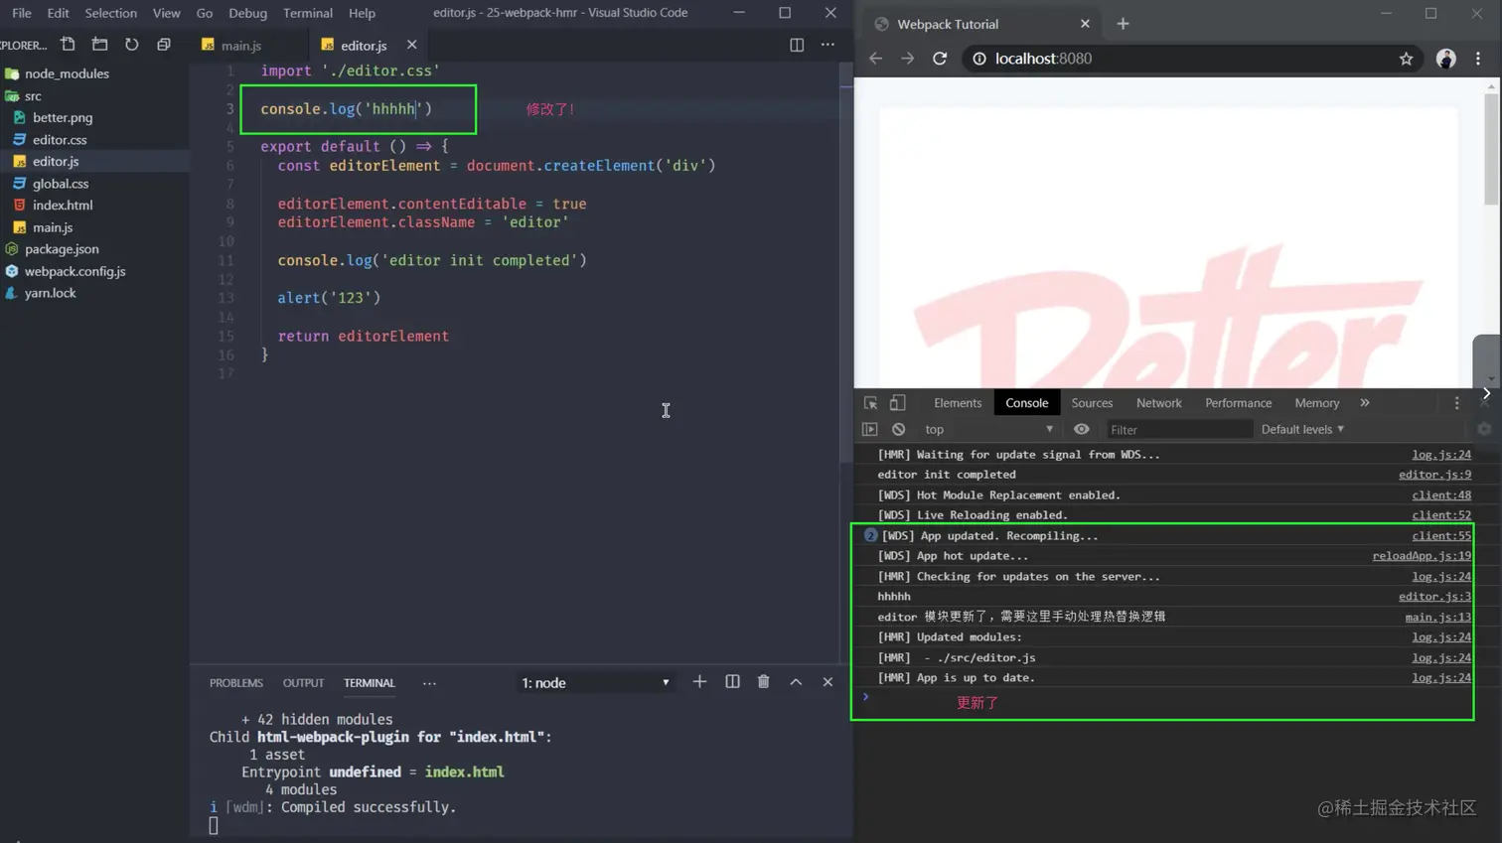The width and height of the screenshot is (1502, 843).
Task: Open reloadApp.js:19 source link
Action: pyautogui.click(x=1422, y=556)
